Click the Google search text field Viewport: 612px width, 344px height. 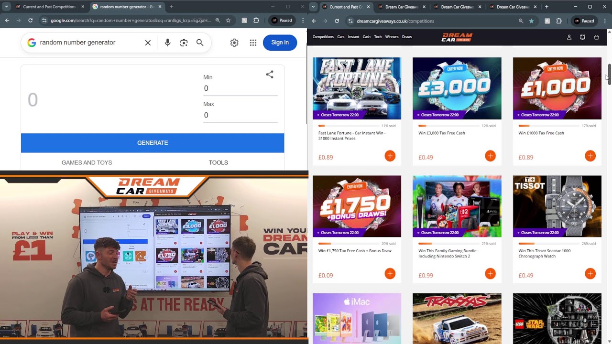click(90, 43)
